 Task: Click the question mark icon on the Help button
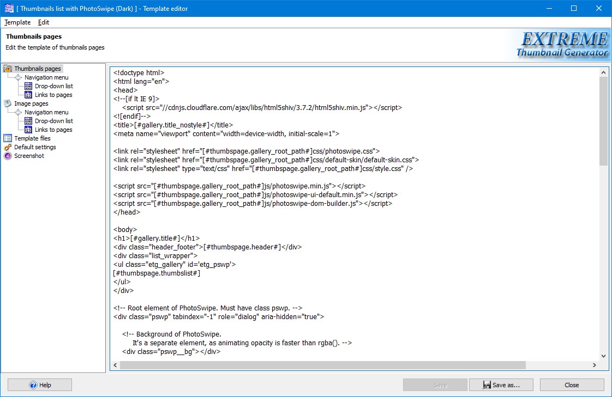33,385
